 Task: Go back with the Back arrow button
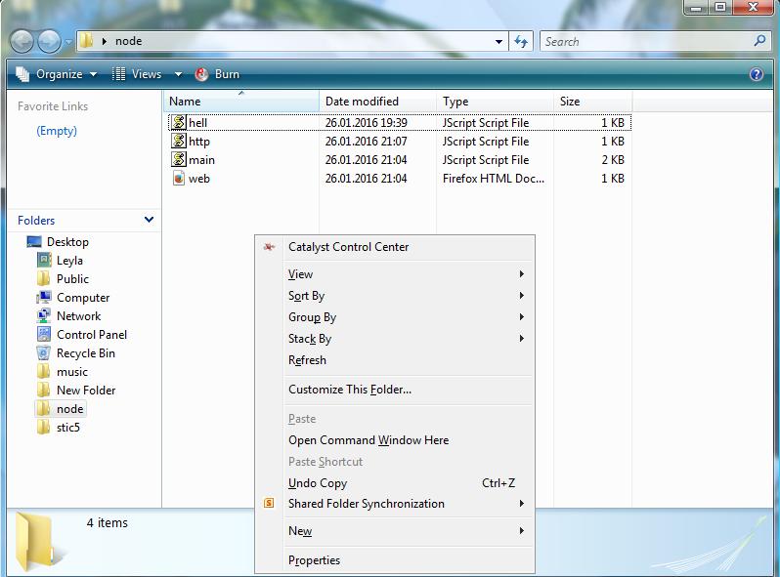pyautogui.click(x=22, y=42)
